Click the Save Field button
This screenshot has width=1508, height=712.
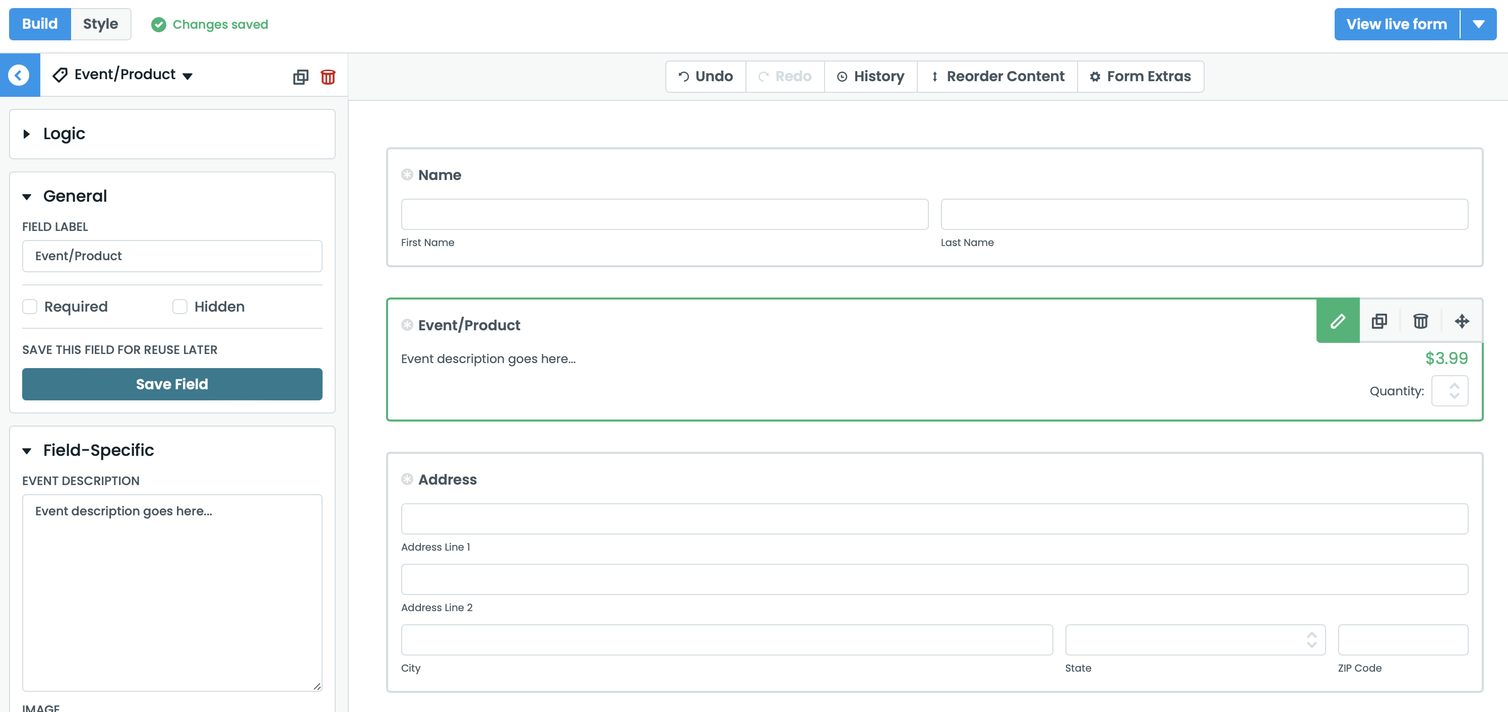(171, 384)
